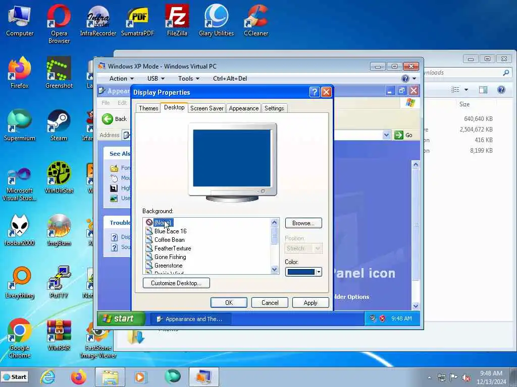Click the Internet Explorer taskbar icon
517x387 pixels.
click(x=47, y=377)
